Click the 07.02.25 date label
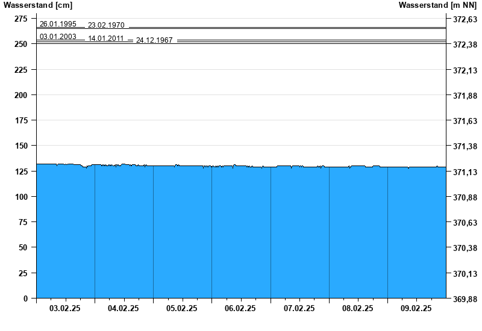Viewport: 482px width, 331px height. pyautogui.click(x=299, y=308)
